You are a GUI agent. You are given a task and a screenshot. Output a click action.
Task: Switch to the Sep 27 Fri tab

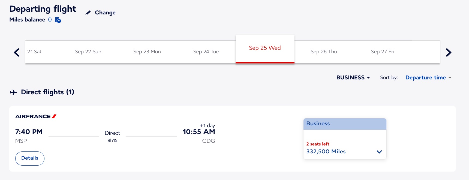tap(383, 52)
